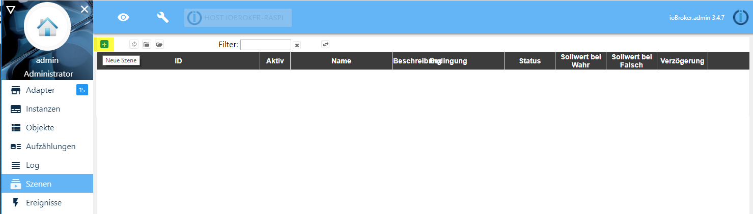Close the sidebar with the X icon
Screen dimensions: 753x214
85,9
